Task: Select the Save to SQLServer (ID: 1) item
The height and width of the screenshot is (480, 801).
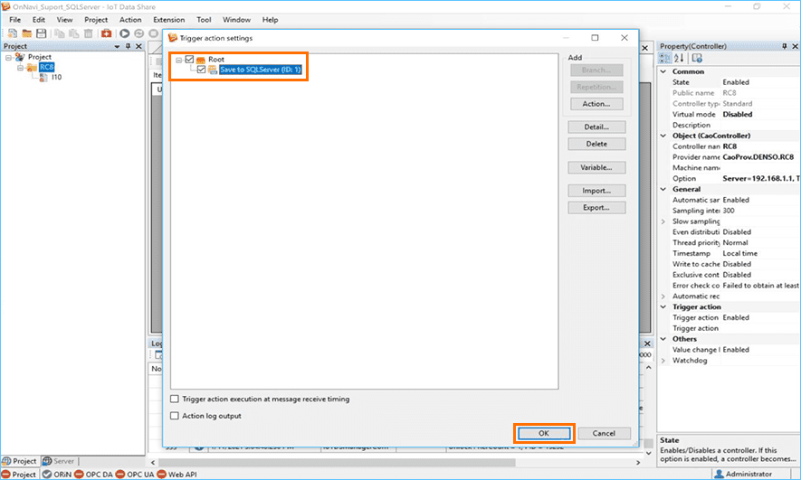Action: [x=261, y=70]
